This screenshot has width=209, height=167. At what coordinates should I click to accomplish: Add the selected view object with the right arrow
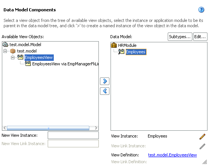tap(104, 81)
